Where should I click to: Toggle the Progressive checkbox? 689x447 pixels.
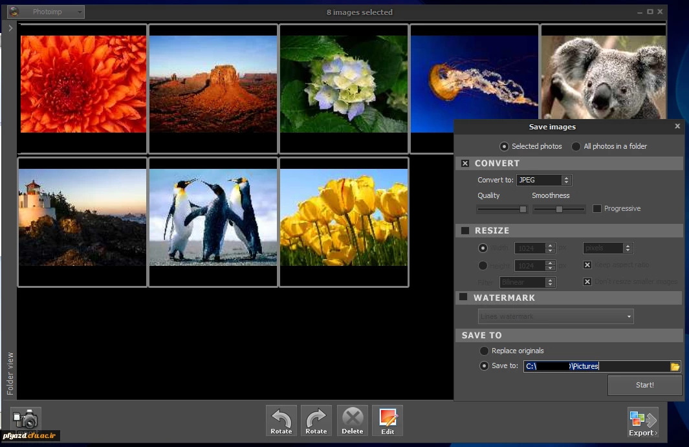(597, 208)
